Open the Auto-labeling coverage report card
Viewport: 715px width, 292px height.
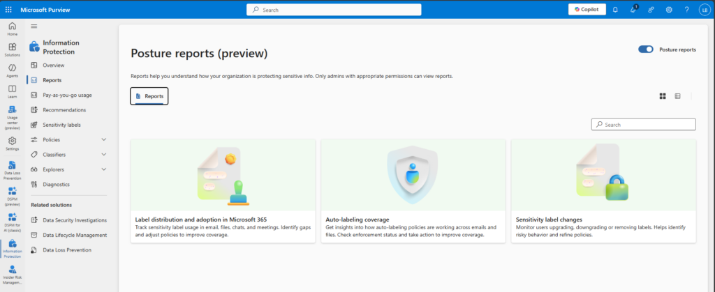[413, 191]
